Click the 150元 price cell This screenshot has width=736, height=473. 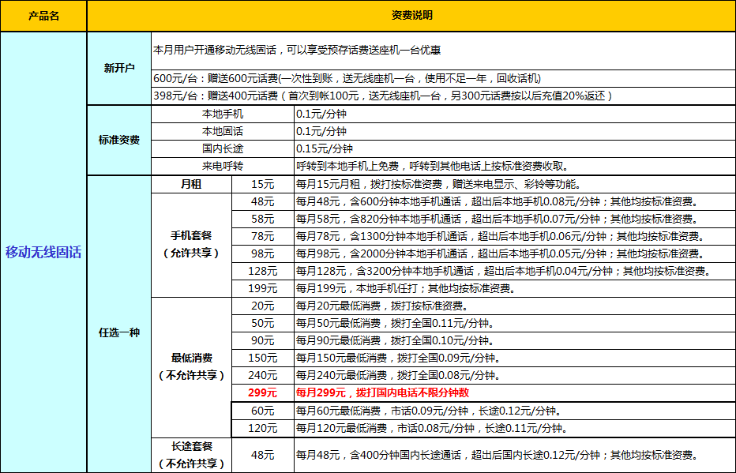coord(263,358)
